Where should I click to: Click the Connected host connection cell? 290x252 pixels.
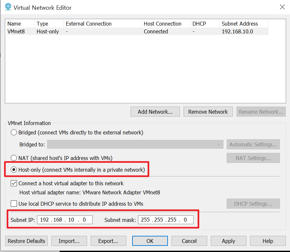pyautogui.click(x=156, y=31)
